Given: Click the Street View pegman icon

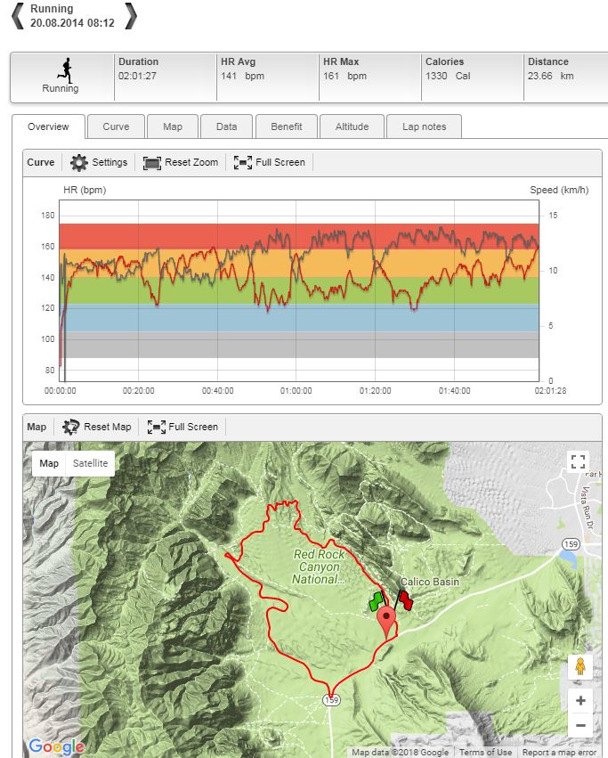Looking at the screenshot, I should [580, 666].
